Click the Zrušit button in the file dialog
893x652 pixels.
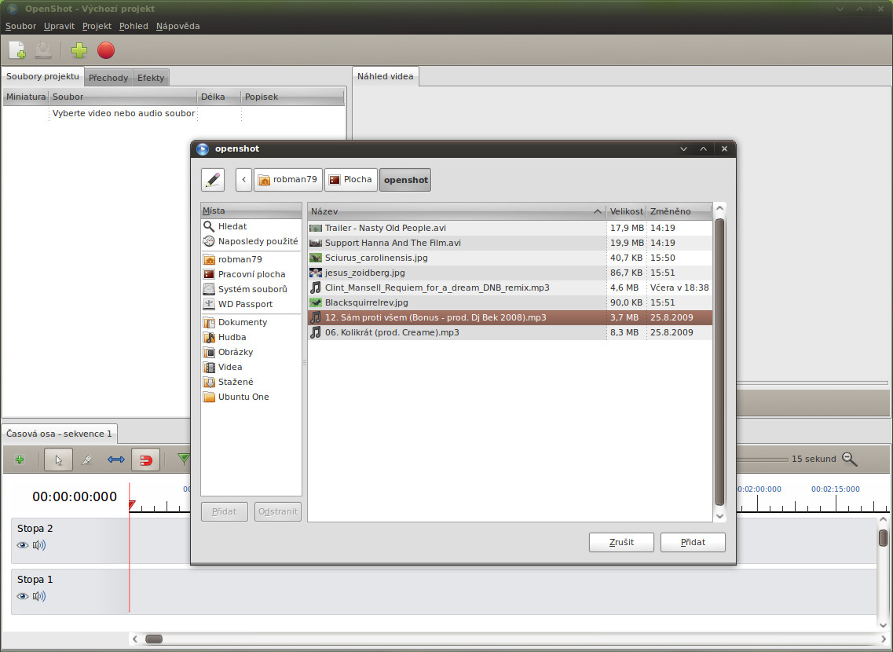tap(621, 542)
